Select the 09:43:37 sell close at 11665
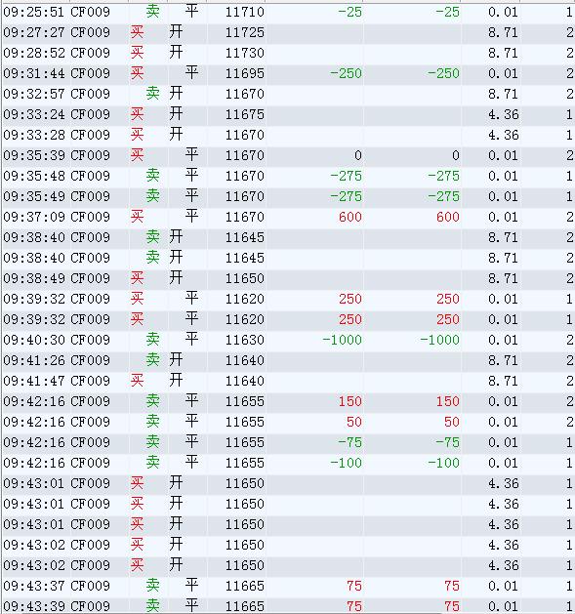Viewport: 575px width, 614px height. point(288,586)
